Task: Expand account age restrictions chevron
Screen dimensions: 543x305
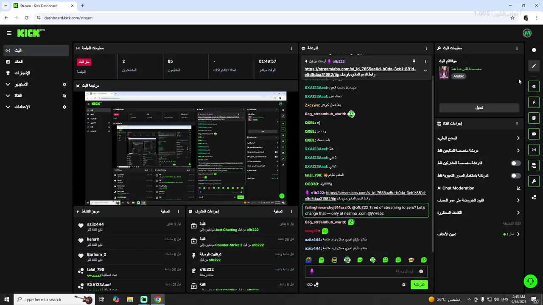Action: (518, 200)
